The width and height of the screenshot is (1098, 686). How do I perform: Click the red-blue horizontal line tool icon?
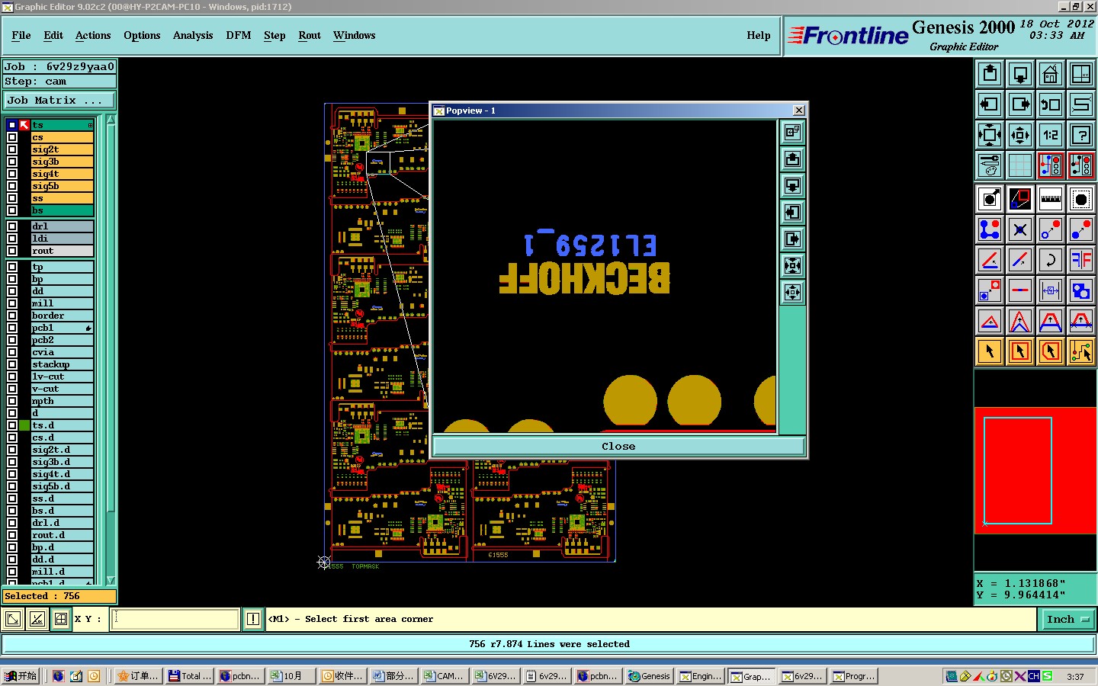(x=1020, y=290)
